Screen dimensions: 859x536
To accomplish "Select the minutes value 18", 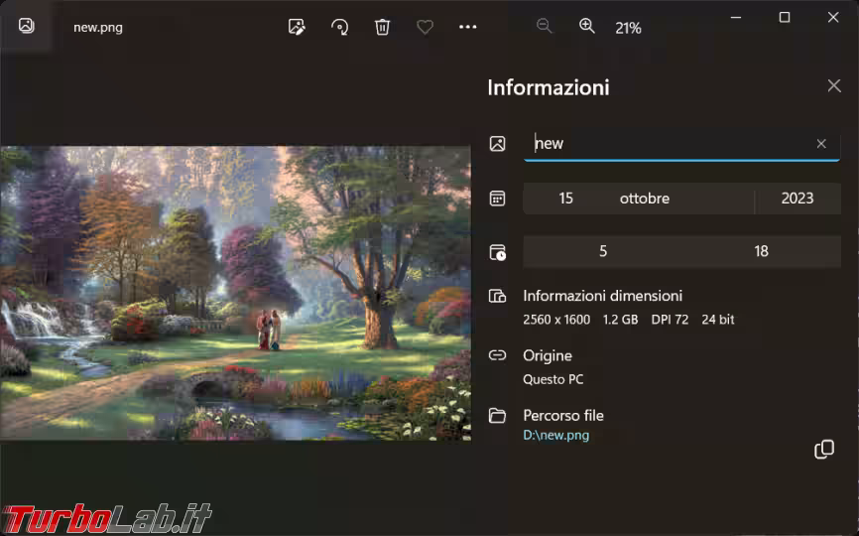I will tap(761, 251).
